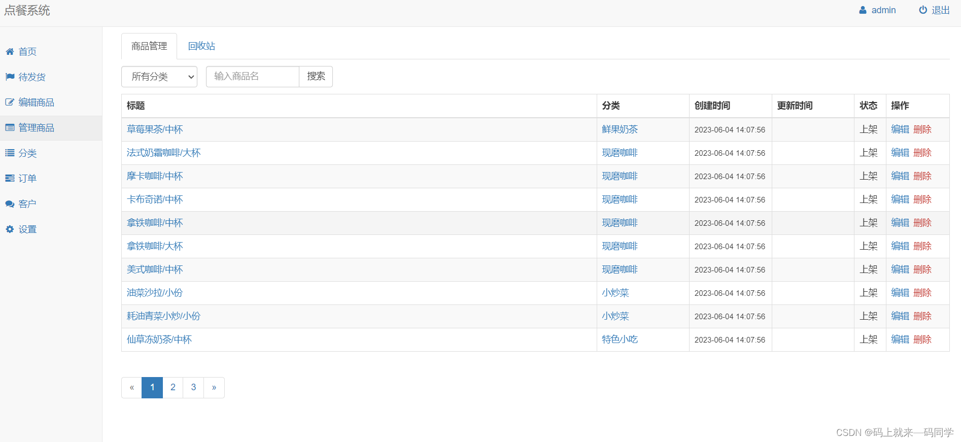This screenshot has height=442, width=961.
Task: Click the power icon next to 退出
Action: click(923, 10)
